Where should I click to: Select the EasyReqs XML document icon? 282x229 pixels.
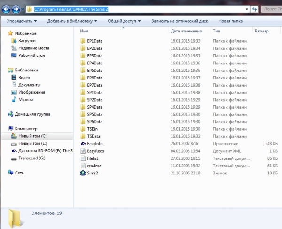[83, 151]
